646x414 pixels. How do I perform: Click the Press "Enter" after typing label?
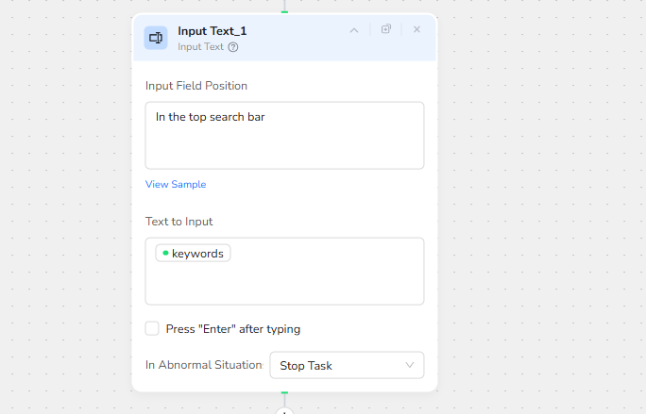232,329
